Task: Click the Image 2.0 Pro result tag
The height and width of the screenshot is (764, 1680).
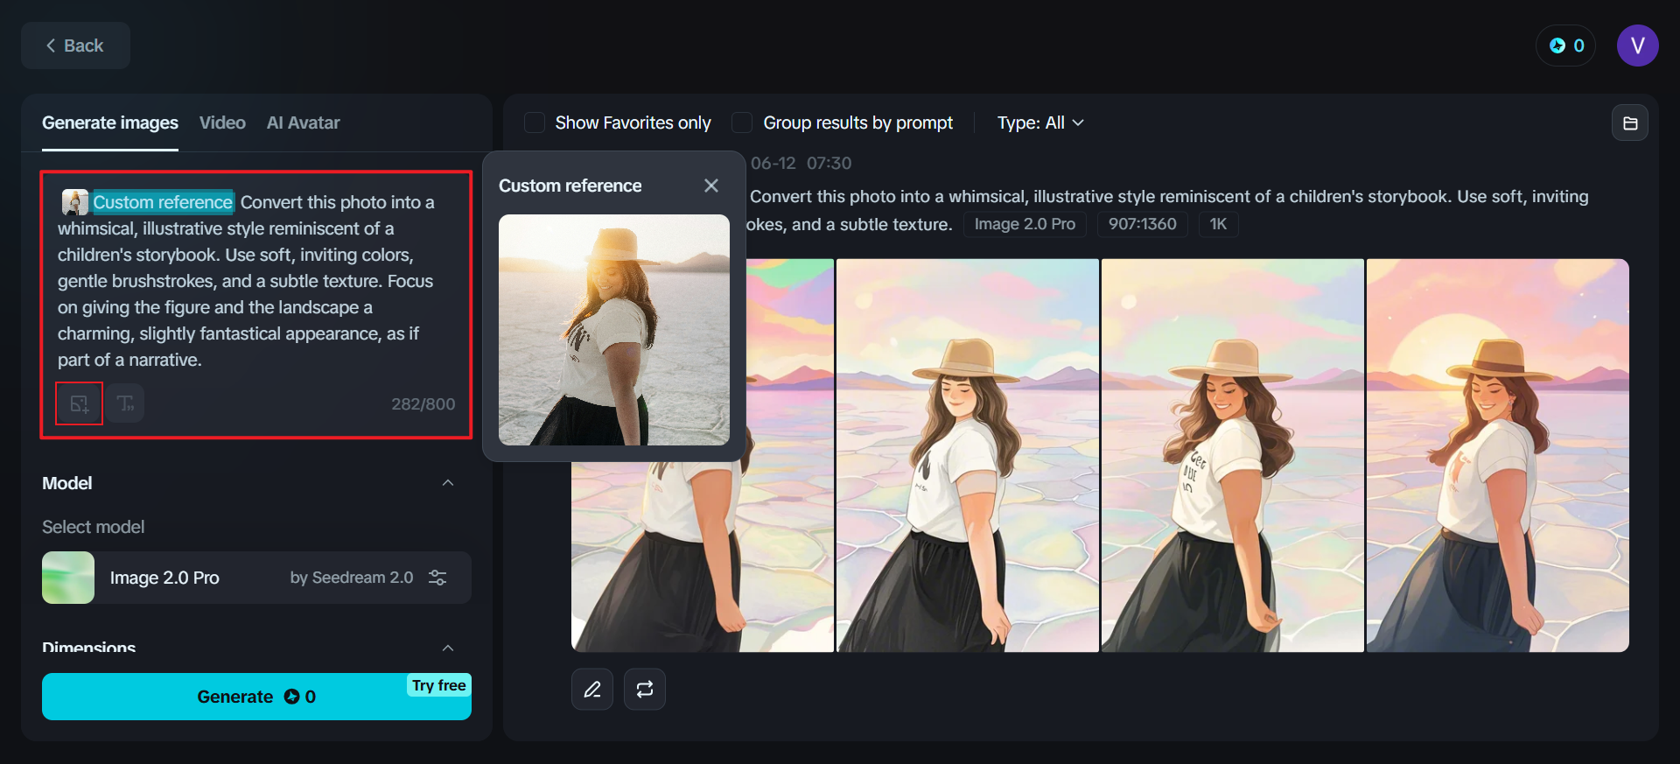Action: pyautogui.click(x=1025, y=224)
